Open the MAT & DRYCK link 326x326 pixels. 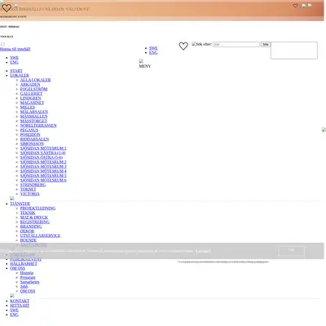(x=34, y=218)
